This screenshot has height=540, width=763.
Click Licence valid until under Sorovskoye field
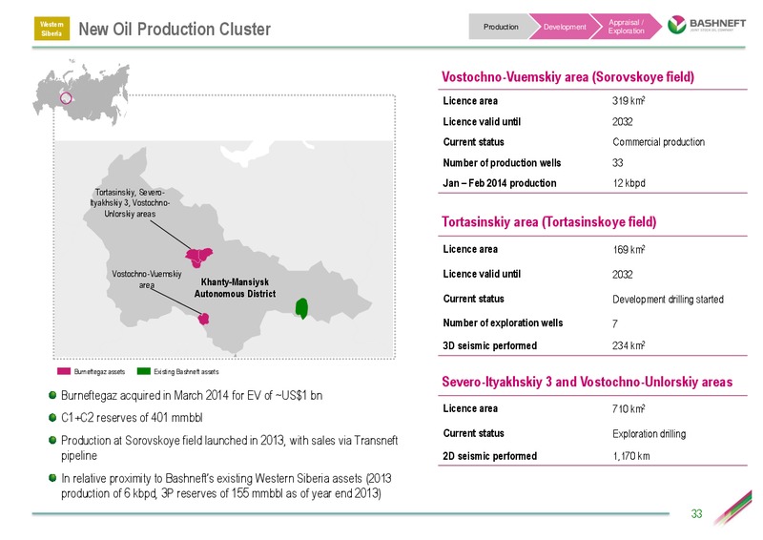[482, 122]
